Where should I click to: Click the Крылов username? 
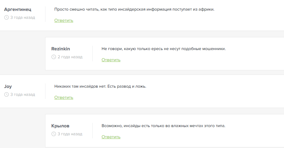click(61, 126)
